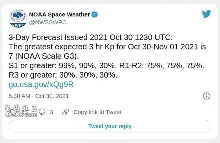The height and width of the screenshot is (143, 220).
Task: Click the blue verified badge
Action: click(95, 14)
